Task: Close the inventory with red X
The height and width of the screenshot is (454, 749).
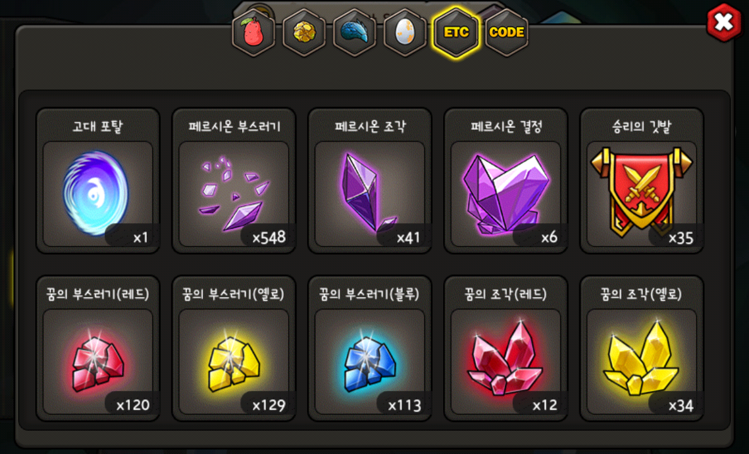Action: tap(724, 22)
